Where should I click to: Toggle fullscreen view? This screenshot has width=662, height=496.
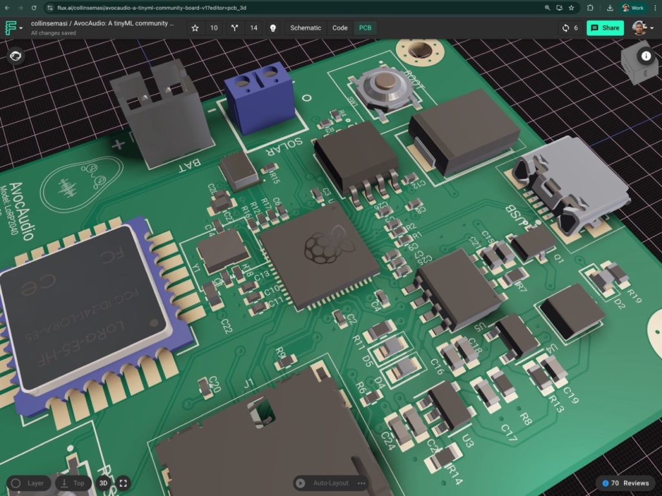pyautogui.click(x=123, y=483)
